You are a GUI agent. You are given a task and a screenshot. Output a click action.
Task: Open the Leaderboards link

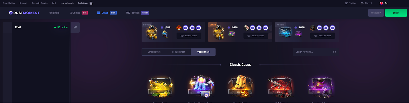click(x=67, y=3)
